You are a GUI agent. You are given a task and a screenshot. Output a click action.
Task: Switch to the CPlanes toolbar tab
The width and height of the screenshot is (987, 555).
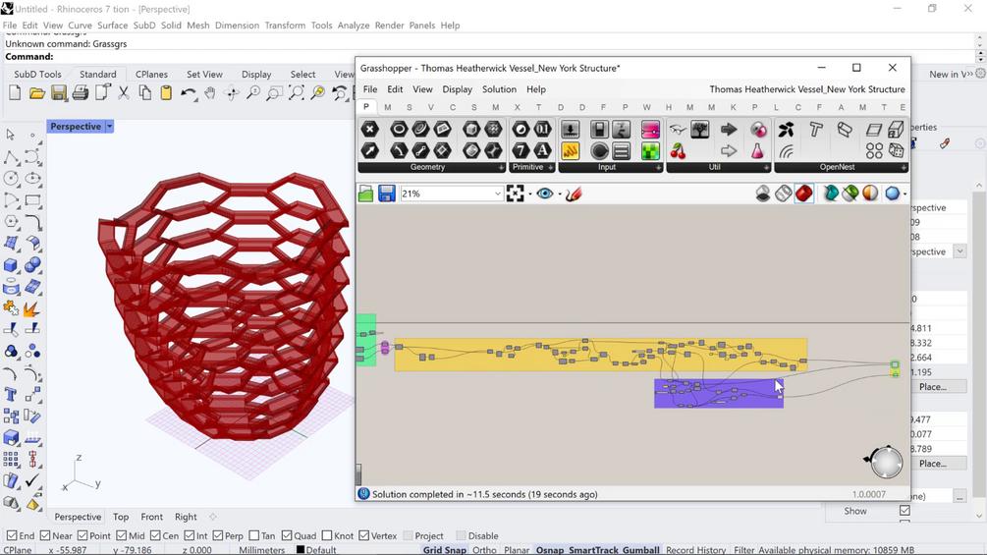pos(151,75)
